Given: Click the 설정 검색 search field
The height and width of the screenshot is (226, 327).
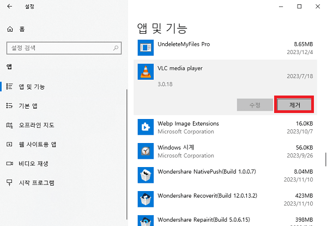Looking at the screenshot, I should pos(64,48).
